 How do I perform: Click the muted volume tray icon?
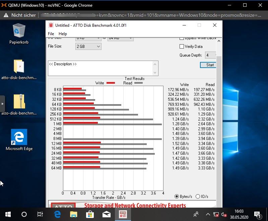[224, 214]
